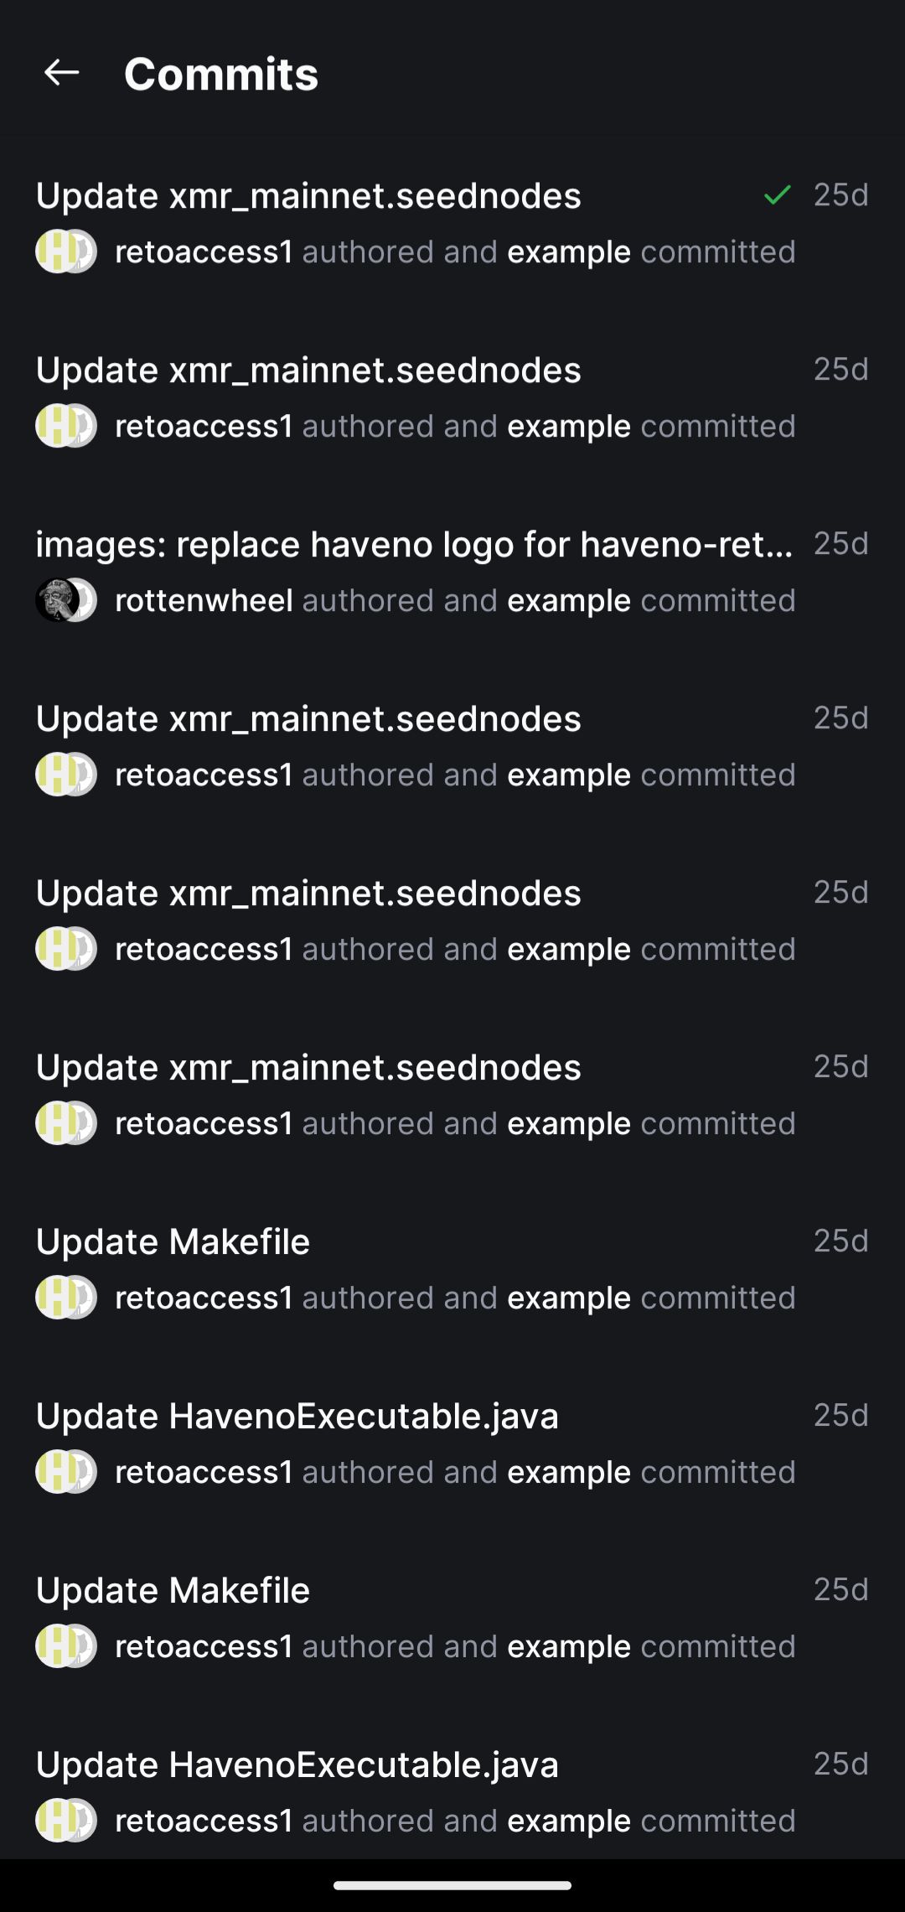Open the last Update Makefile commit title
The width and height of the screenshot is (905, 1912).
[173, 1590]
